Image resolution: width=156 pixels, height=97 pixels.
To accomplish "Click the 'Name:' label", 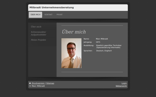I will point(86,39).
